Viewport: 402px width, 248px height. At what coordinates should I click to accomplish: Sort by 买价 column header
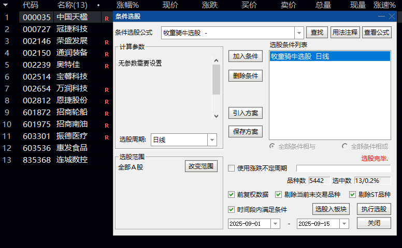pos(249,5)
